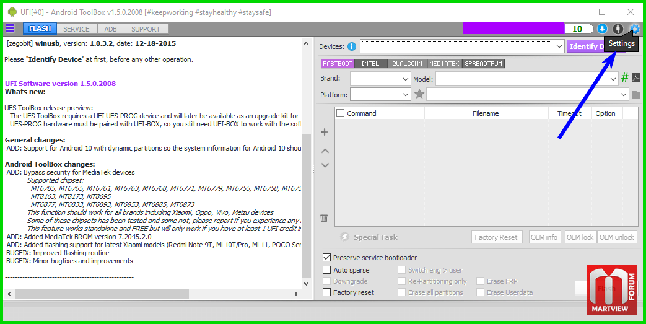Browse with the folder icon

point(636,95)
